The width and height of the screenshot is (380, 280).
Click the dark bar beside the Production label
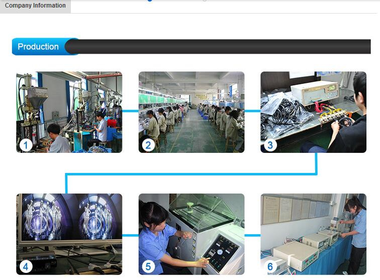click(x=218, y=47)
